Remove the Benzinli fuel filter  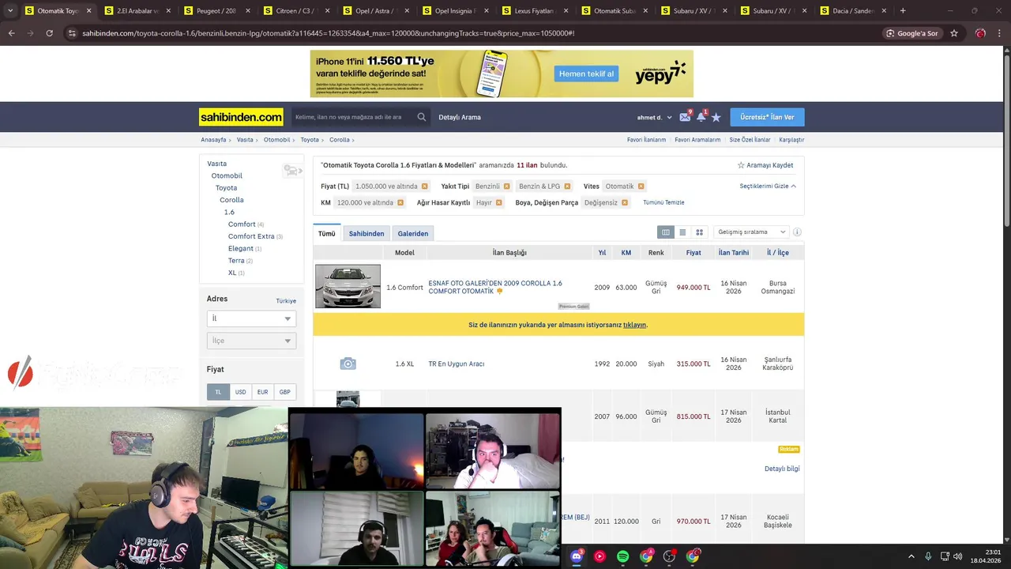[506, 187]
